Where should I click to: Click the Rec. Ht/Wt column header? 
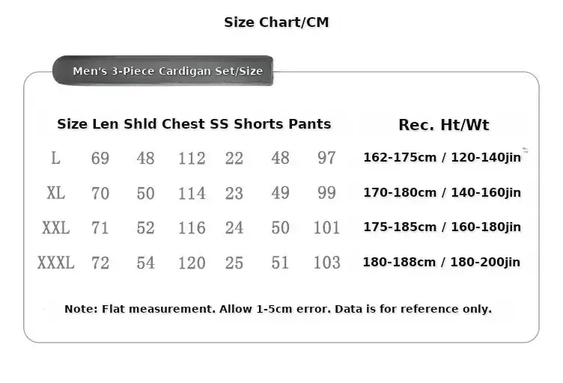(444, 125)
